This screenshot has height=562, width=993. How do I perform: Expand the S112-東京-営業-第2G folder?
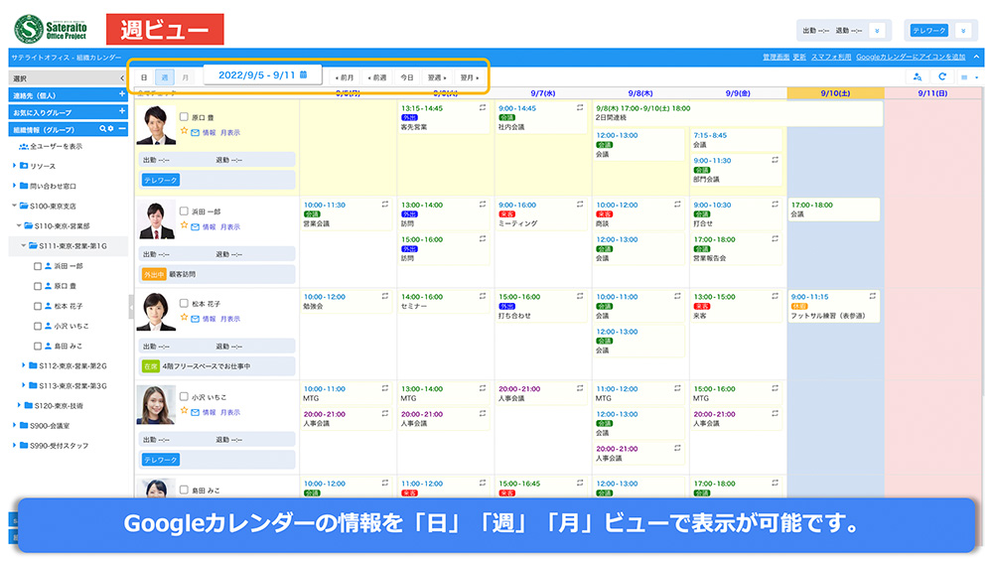pos(23,365)
